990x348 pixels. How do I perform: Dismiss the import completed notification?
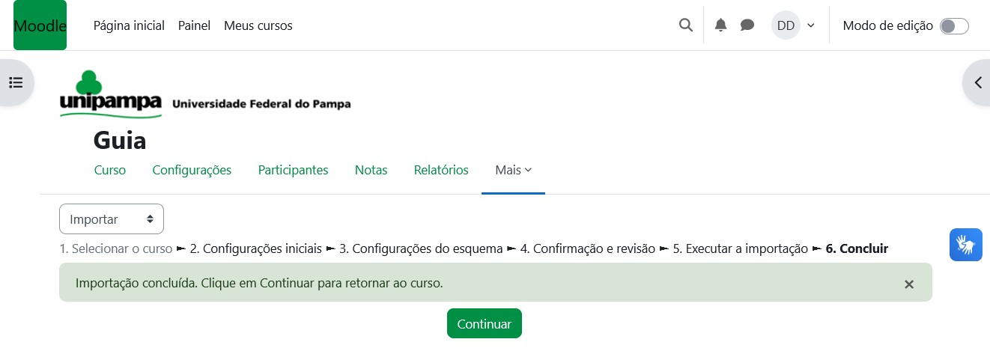pyautogui.click(x=908, y=284)
